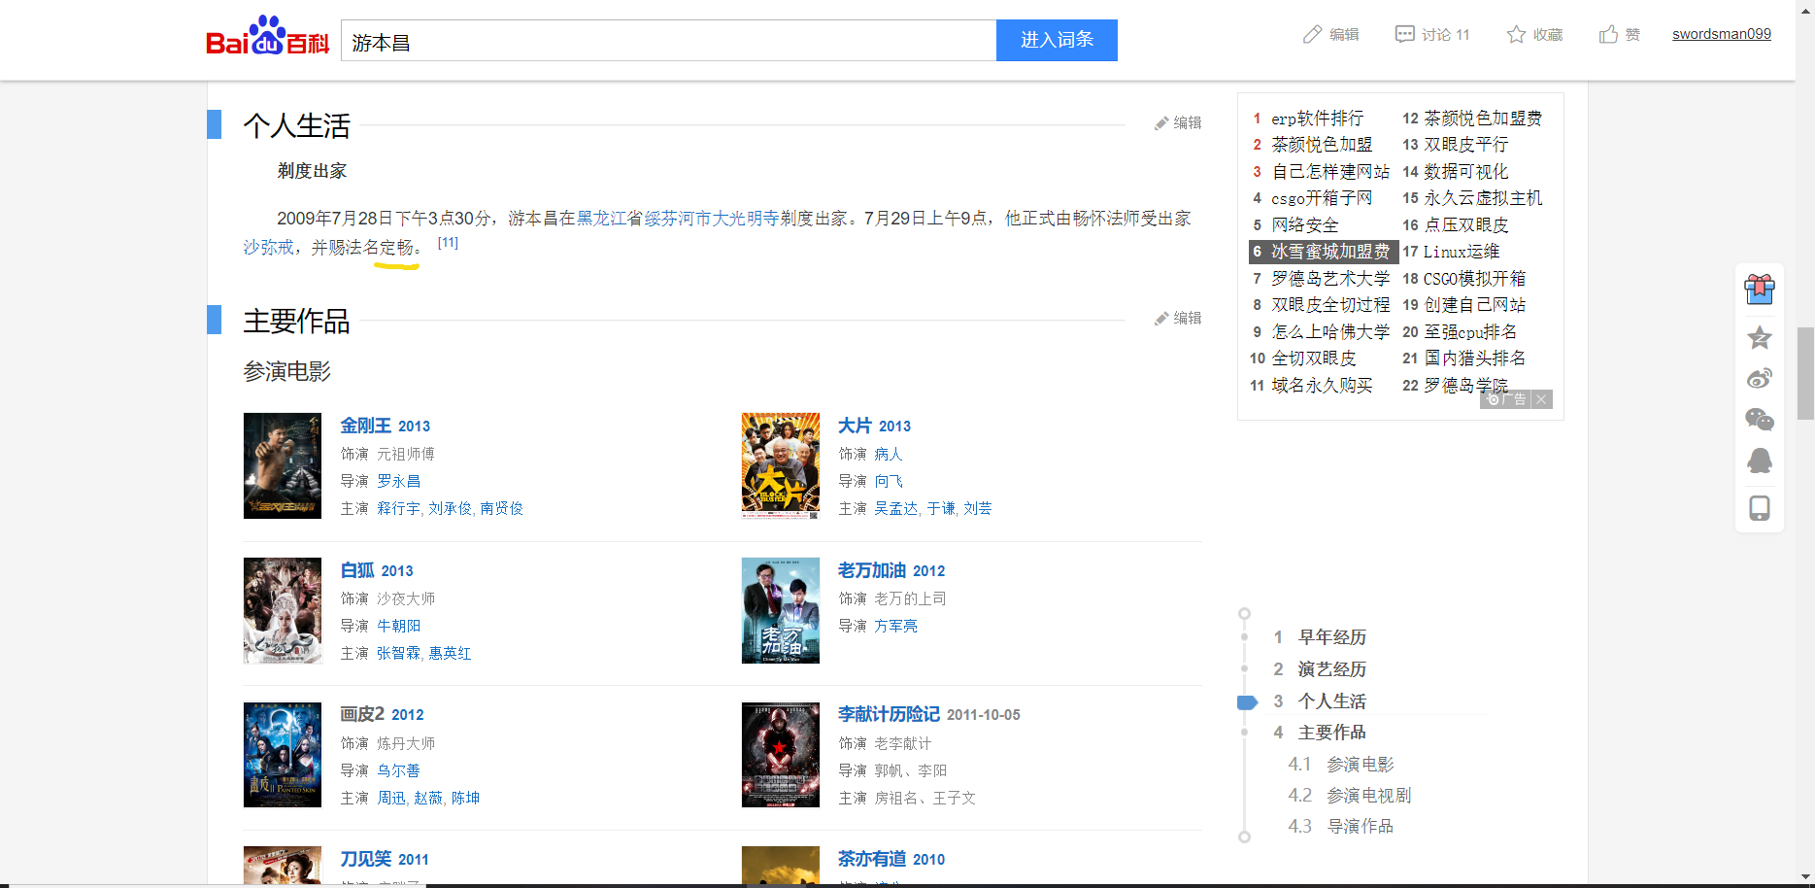
Task: Open director 方军亮 link
Action: tap(895, 626)
